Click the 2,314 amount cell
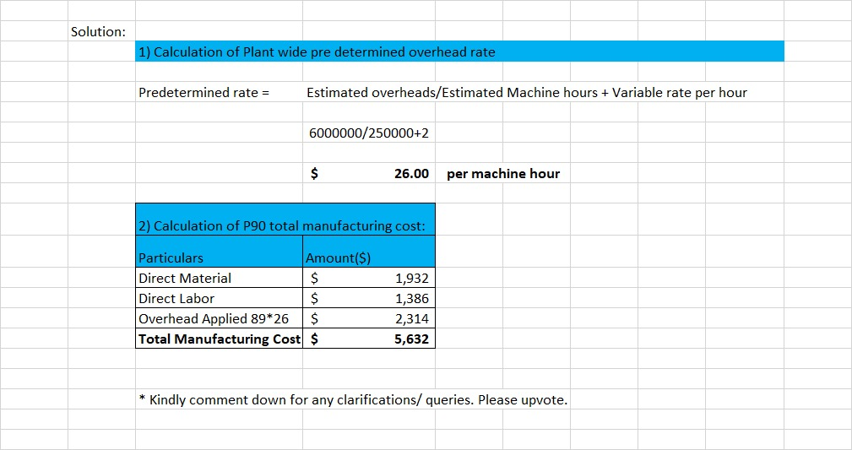The width and height of the screenshot is (852, 450). coord(369,318)
